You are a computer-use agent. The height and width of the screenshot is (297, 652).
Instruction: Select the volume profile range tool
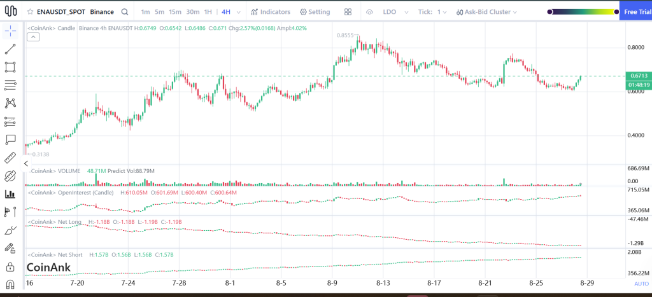[10, 212]
